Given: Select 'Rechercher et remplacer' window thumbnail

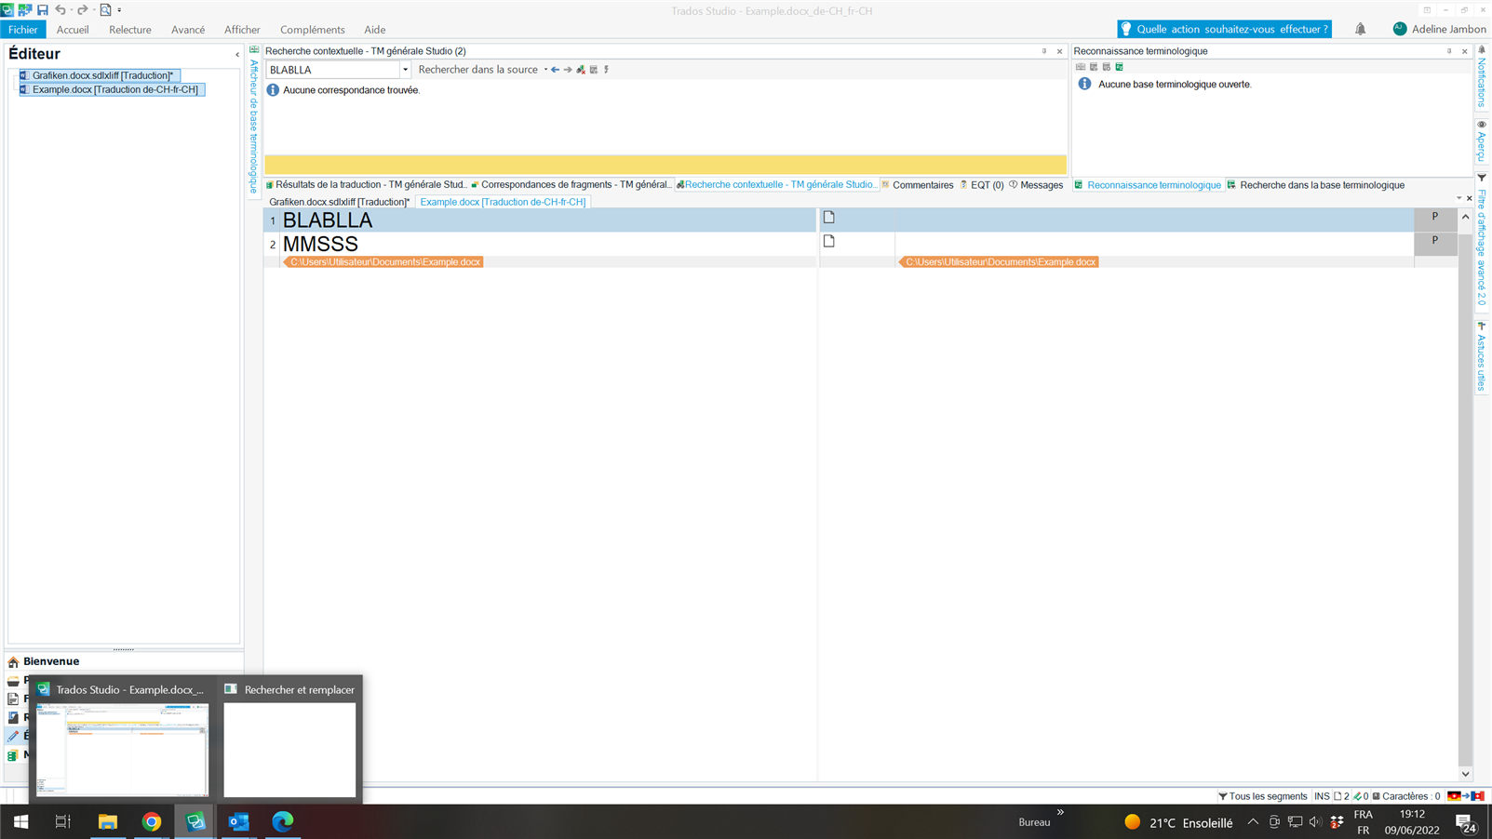Looking at the screenshot, I should (289, 739).
